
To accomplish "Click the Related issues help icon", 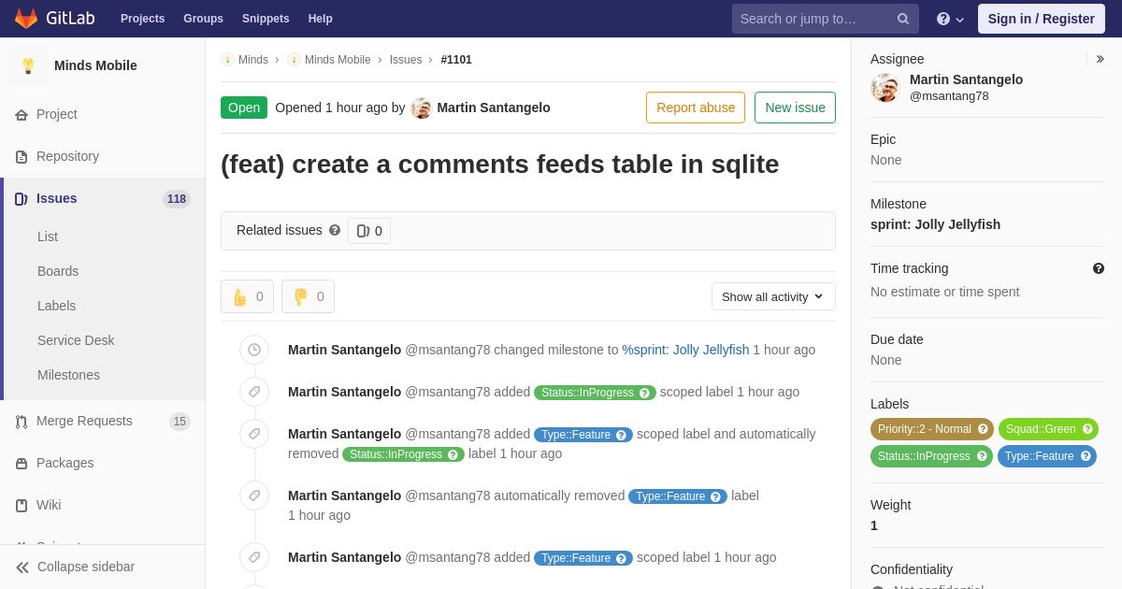I will 335,230.
